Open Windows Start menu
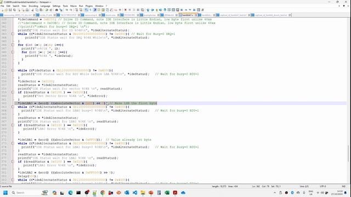This screenshot has height=197, width=351. tap(5, 193)
